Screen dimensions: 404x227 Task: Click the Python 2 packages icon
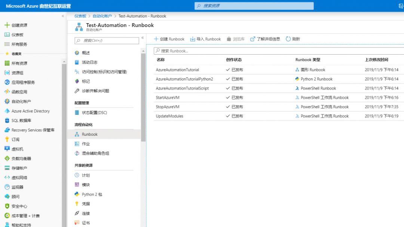click(77, 194)
